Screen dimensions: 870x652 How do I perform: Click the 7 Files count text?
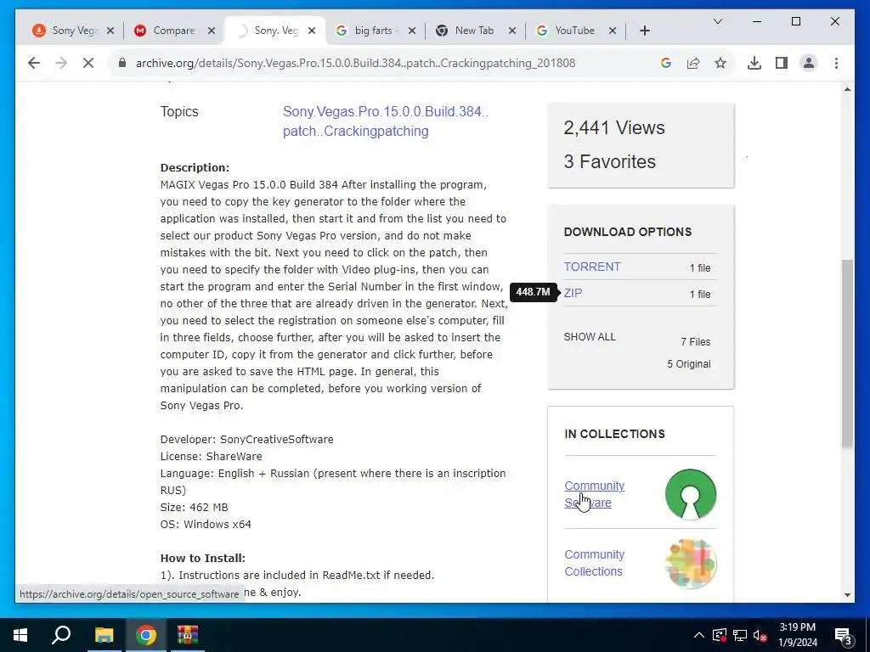[x=696, y=342]
